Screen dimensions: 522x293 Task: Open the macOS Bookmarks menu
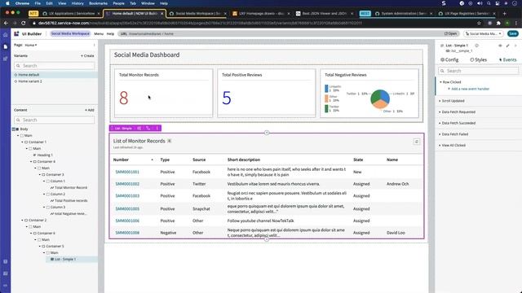[x=98, y=3]
